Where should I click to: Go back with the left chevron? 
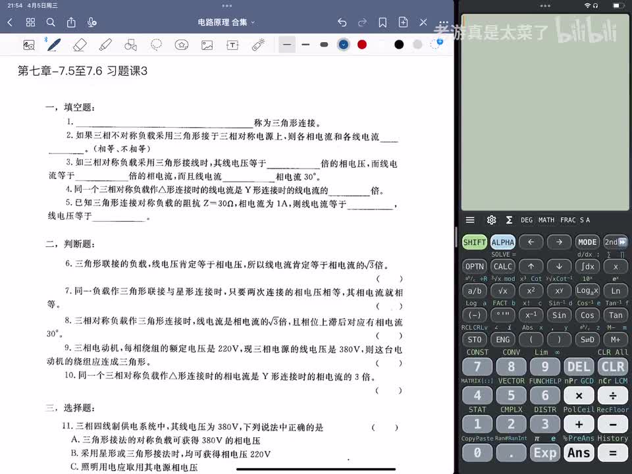click(10, 22)
